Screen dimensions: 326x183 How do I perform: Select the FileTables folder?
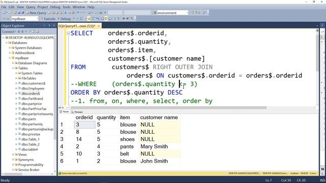(29, 78)
